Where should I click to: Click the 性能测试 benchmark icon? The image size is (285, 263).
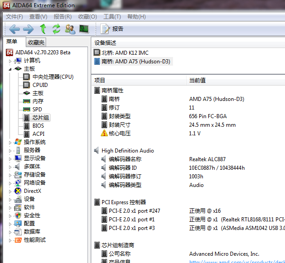coord(18,240)
